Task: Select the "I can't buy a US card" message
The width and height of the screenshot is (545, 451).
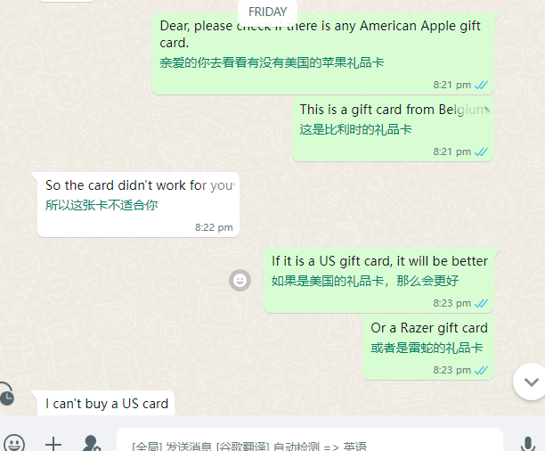Action: pyautogui.click(x=106, y=403)
